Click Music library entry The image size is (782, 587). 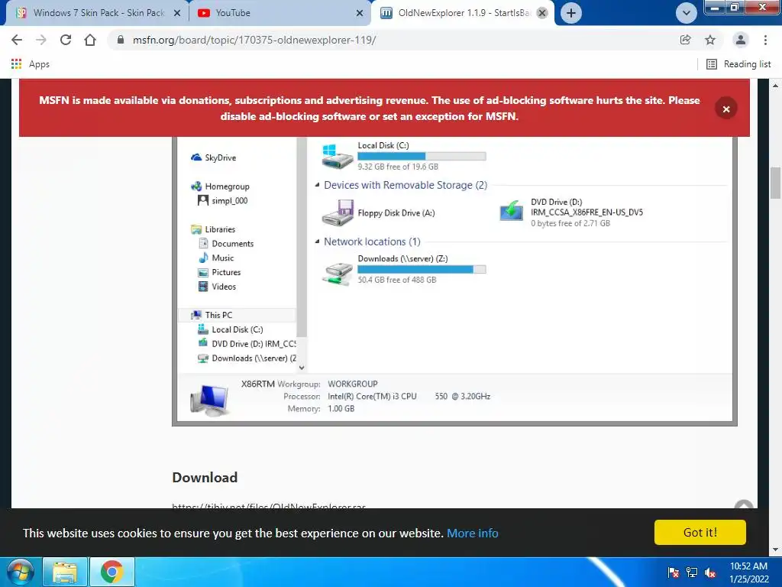coord(216,258)
